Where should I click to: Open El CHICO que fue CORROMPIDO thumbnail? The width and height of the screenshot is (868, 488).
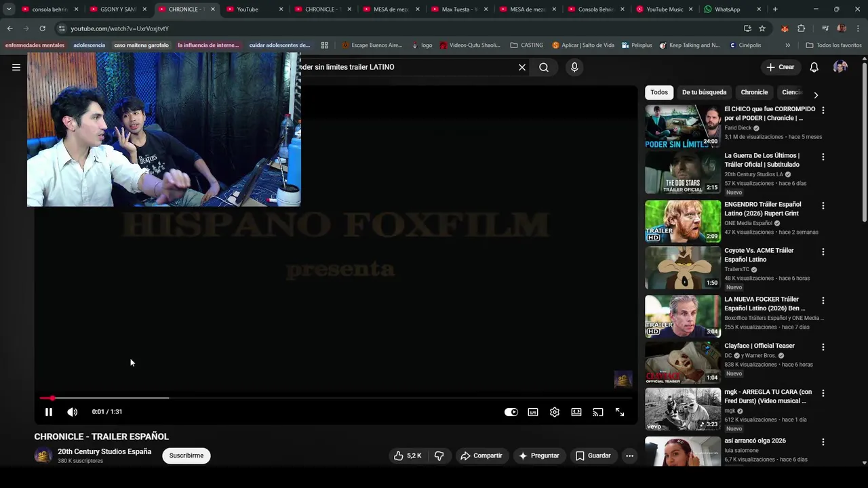pos(683,126)
